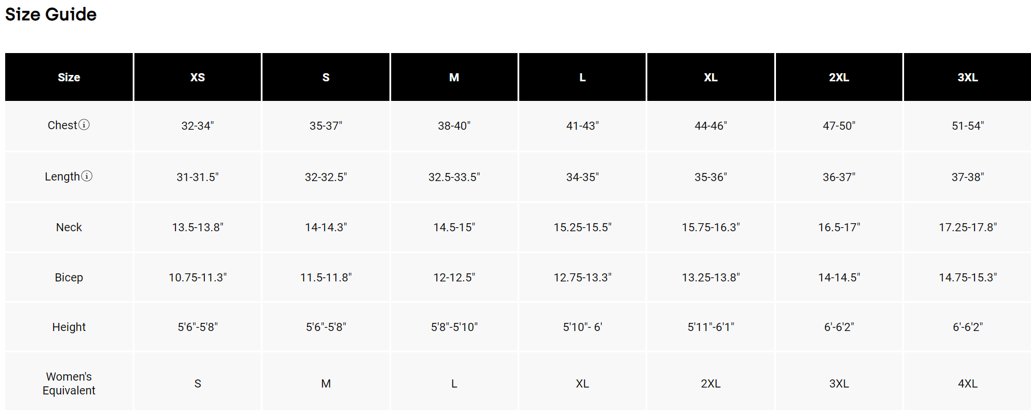1031x410 pixels.
Task: Click the Size Guide heading
Action: (51, 14)
